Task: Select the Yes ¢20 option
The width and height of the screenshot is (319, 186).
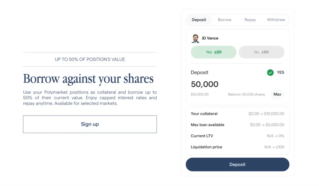Action: (x=214, y=52)
